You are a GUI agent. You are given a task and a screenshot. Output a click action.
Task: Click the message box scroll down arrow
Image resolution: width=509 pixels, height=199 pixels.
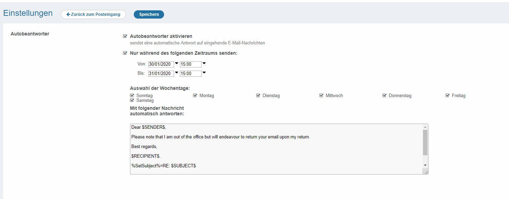point(425,165)
